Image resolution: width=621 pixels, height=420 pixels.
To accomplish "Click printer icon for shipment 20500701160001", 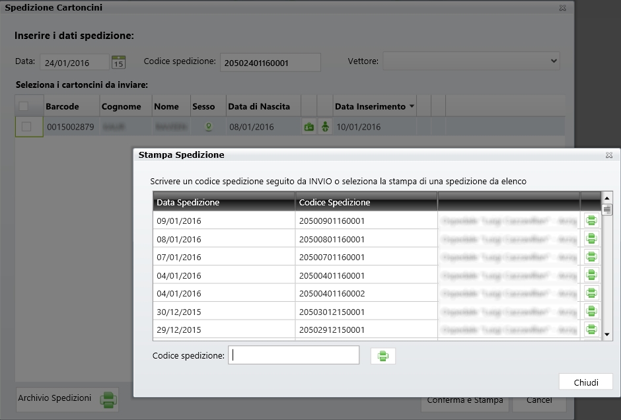I will (x=591, y=256).
